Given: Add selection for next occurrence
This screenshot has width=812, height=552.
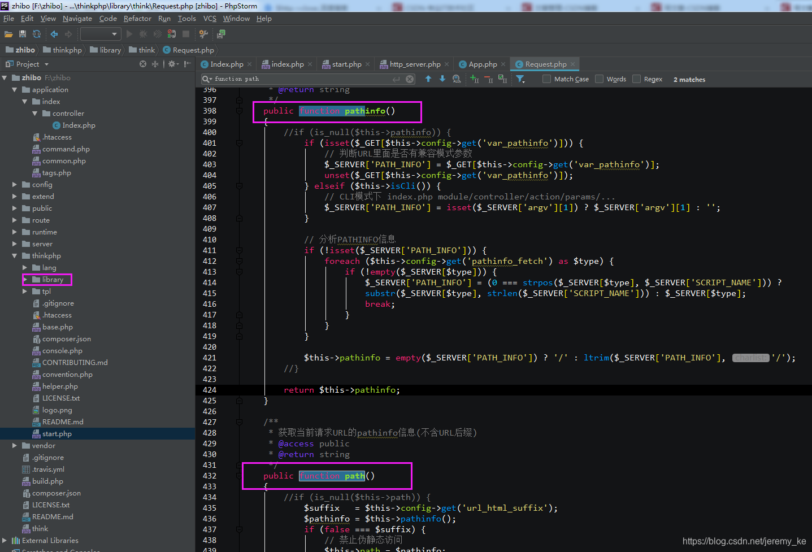Looking at the screenshot, I should 475,79.
